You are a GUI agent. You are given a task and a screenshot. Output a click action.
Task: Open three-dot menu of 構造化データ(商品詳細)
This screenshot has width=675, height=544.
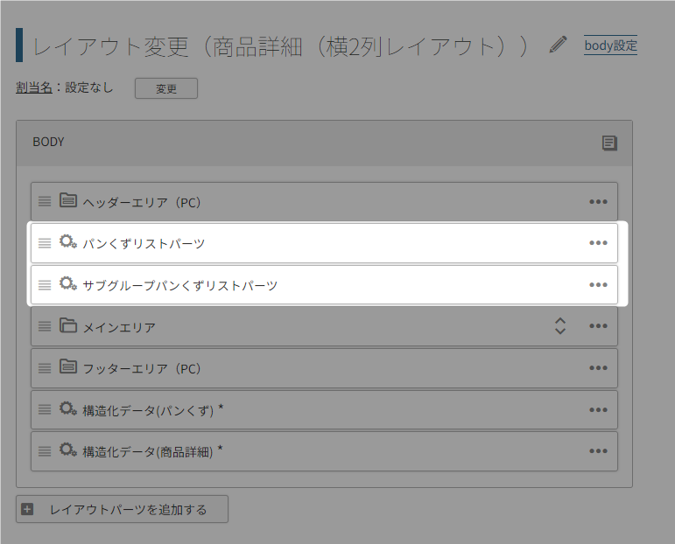(598, 451)
